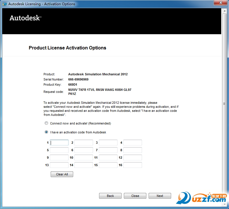
Task: Click the product key 669D1
Action: 73,85
